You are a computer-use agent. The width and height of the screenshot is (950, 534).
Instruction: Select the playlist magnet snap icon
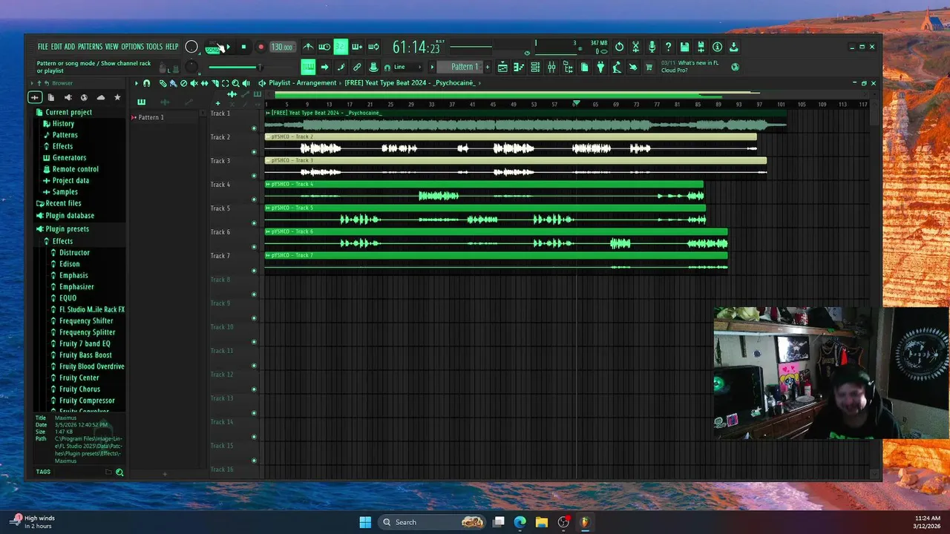pos(147,83)
